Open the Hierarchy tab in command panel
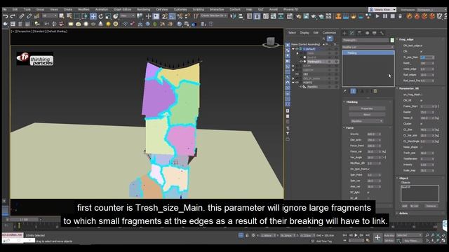 pos(359,33)
